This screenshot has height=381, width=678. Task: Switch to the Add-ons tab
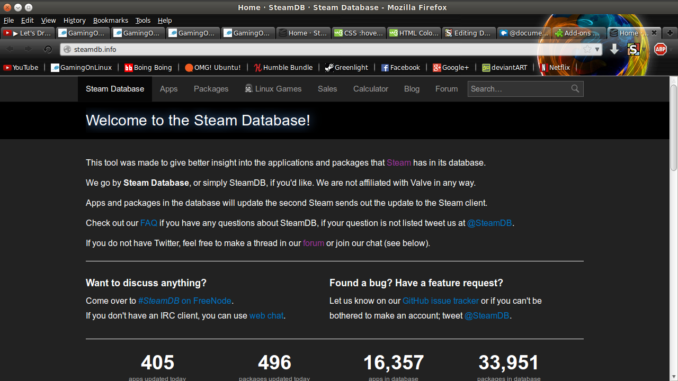(578, 33)
